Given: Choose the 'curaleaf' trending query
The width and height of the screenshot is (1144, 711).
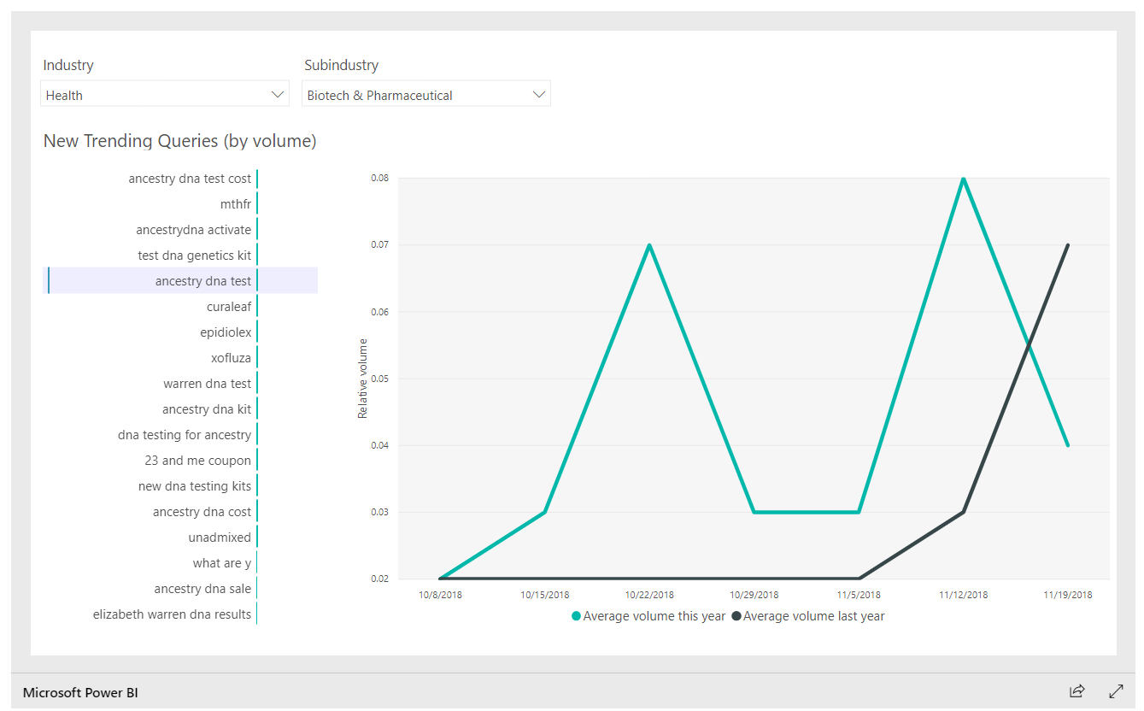Looking at the screenshot, I should click(x=229, y=307).
